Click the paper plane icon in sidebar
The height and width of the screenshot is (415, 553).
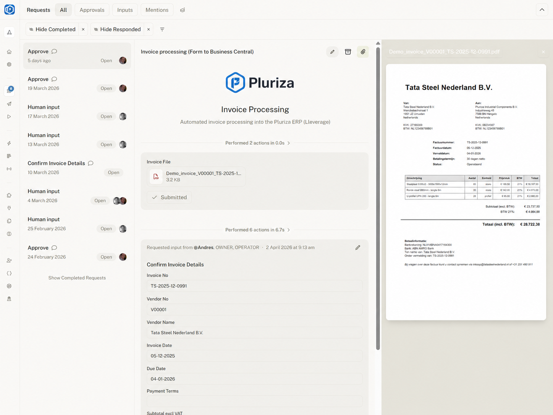[9, 104]
